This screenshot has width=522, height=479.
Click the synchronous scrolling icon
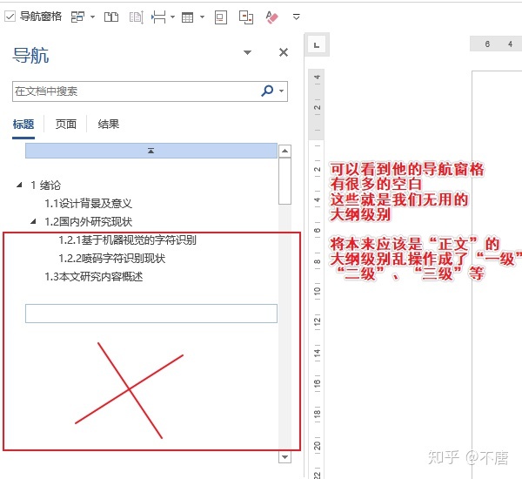(137, 17)
